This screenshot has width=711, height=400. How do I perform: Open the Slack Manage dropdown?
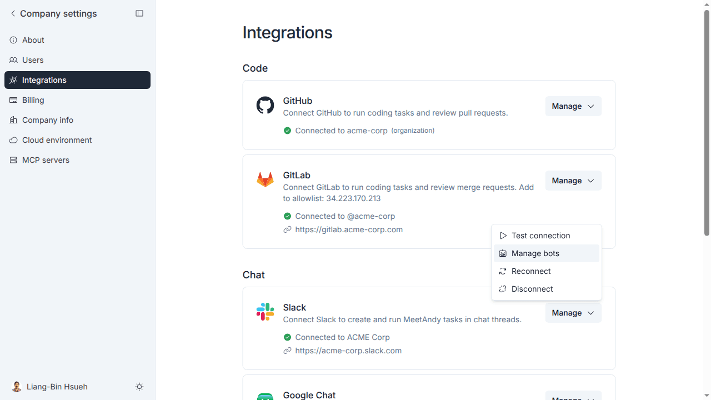pyautogui.click(x=573, y=313)
